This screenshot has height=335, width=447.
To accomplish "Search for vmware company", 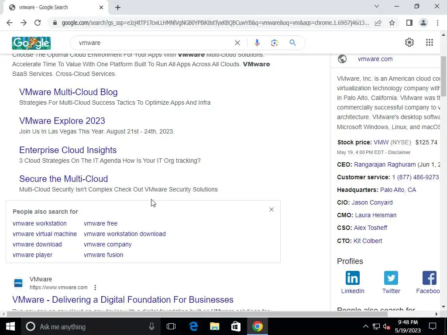I will [x=108, y=244].
